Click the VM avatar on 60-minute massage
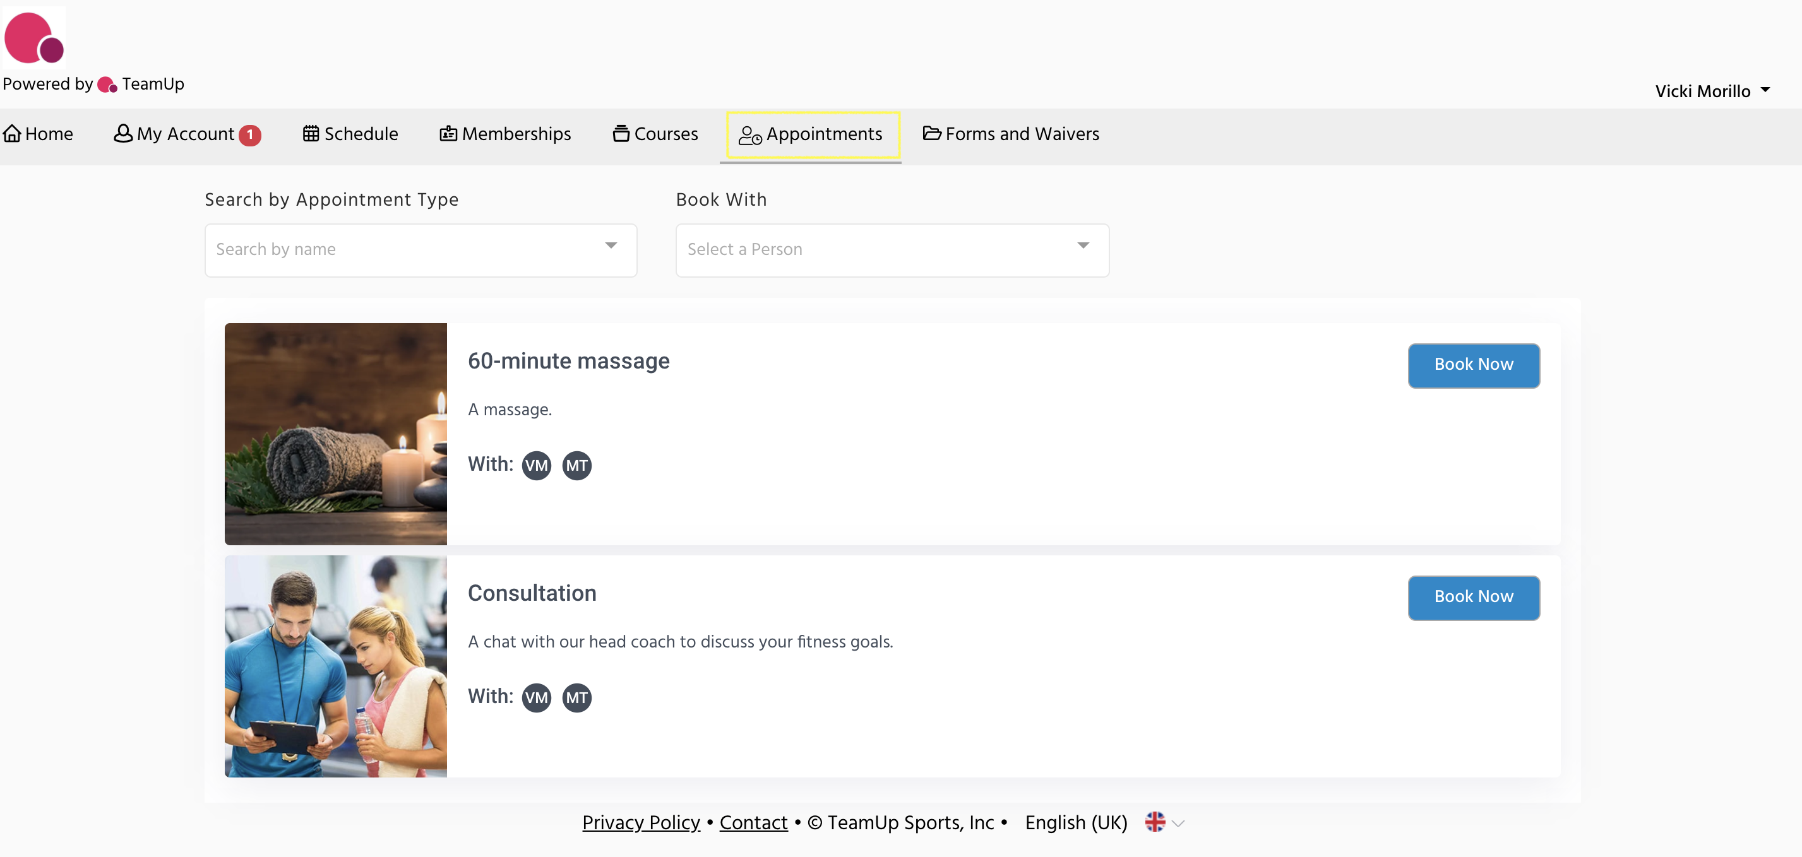Viewport: 1802px width, 857px height. [536, 466]
